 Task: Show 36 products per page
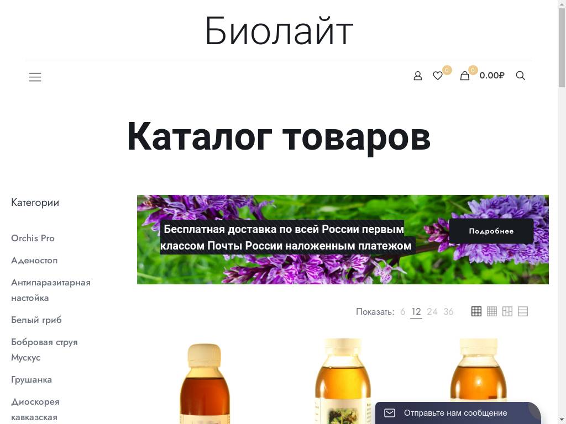(448, 311)
